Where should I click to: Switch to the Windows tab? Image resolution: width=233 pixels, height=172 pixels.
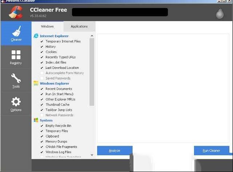(47, 27)
